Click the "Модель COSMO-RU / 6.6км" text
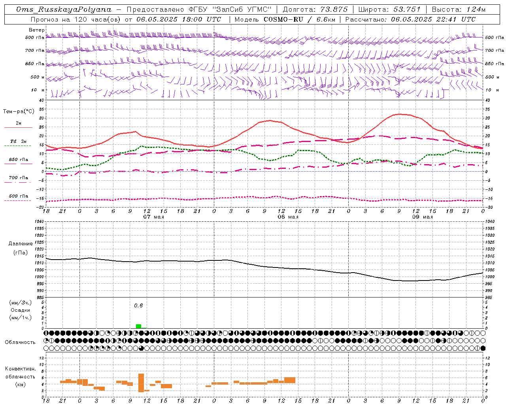The width and height of the screenshot is (506, 404). [285, 19]
